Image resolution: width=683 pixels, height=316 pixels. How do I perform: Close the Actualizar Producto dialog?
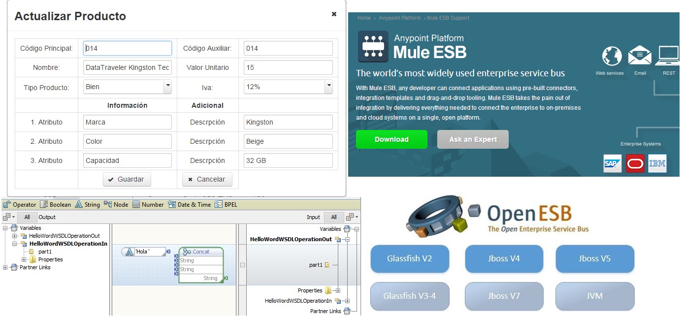[334, 14]
